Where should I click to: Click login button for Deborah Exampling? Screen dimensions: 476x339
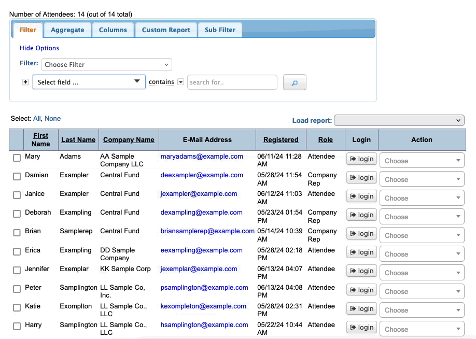click(x=361, y=215)
